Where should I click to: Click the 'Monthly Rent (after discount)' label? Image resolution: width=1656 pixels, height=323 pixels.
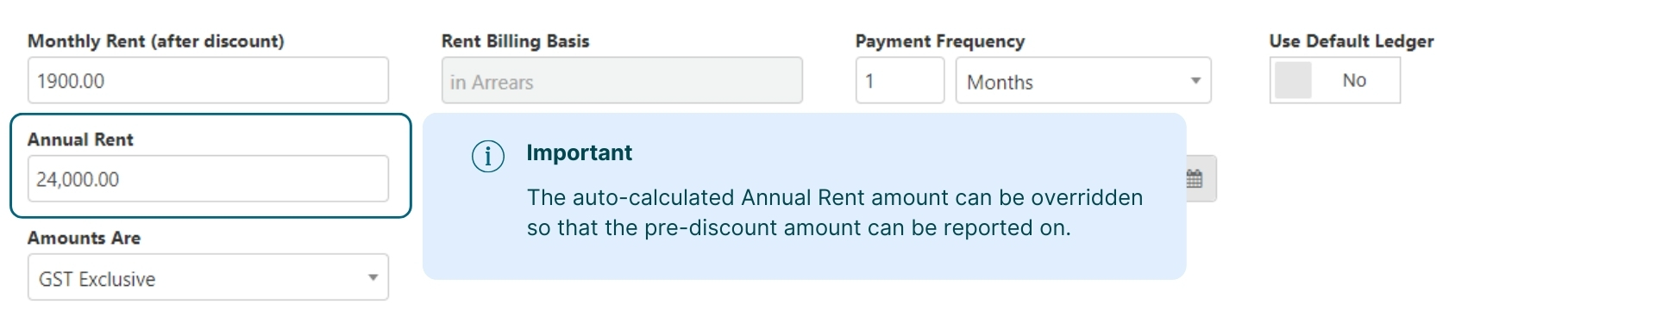(x=156, y=41)
